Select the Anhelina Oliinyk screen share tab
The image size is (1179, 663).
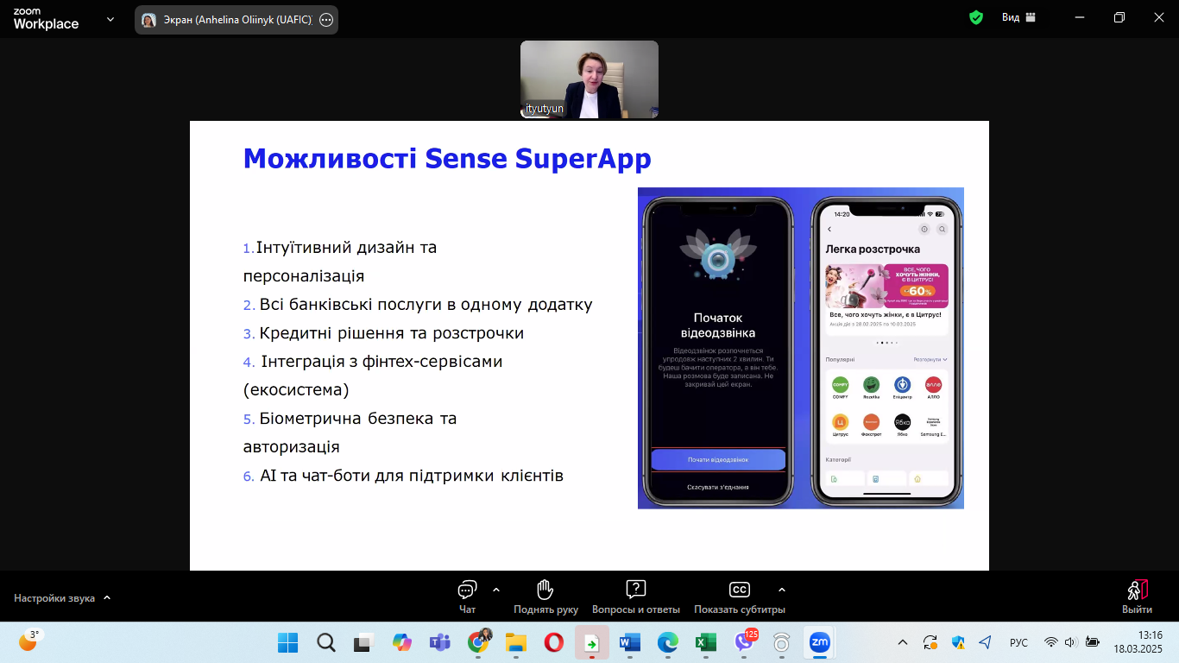(x=236, y=20)
